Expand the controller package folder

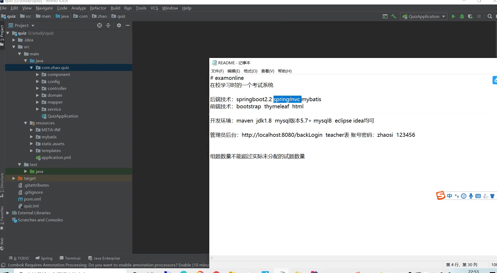(x=37, y=88)
